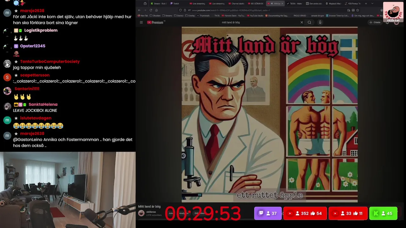Viewport: 406px width, 228px height.
Task: Switch to the TikTok - Make tab
Action: tap(295, 3)
